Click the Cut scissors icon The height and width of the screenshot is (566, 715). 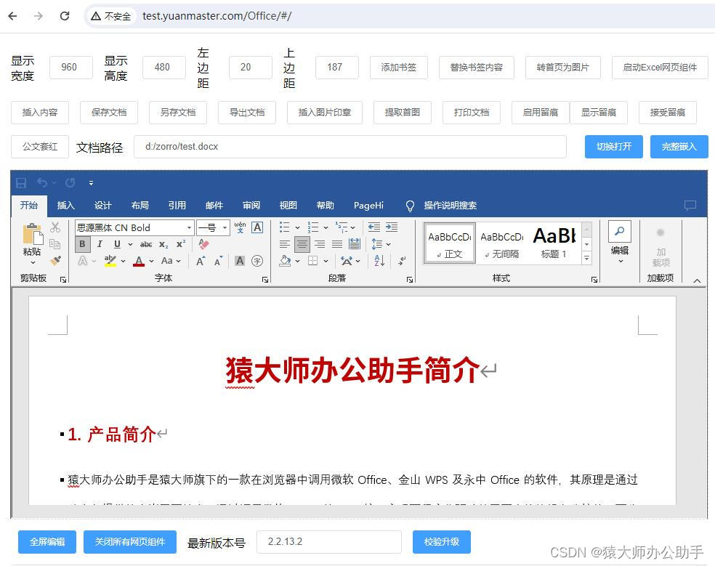point(55,227)
